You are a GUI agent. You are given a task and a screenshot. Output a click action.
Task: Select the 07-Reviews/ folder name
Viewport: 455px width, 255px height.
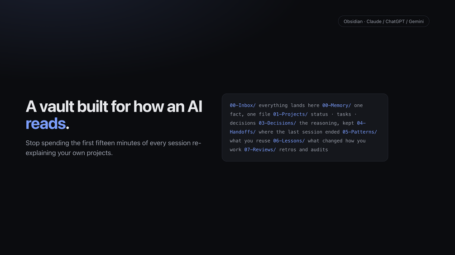coord(260,150)
